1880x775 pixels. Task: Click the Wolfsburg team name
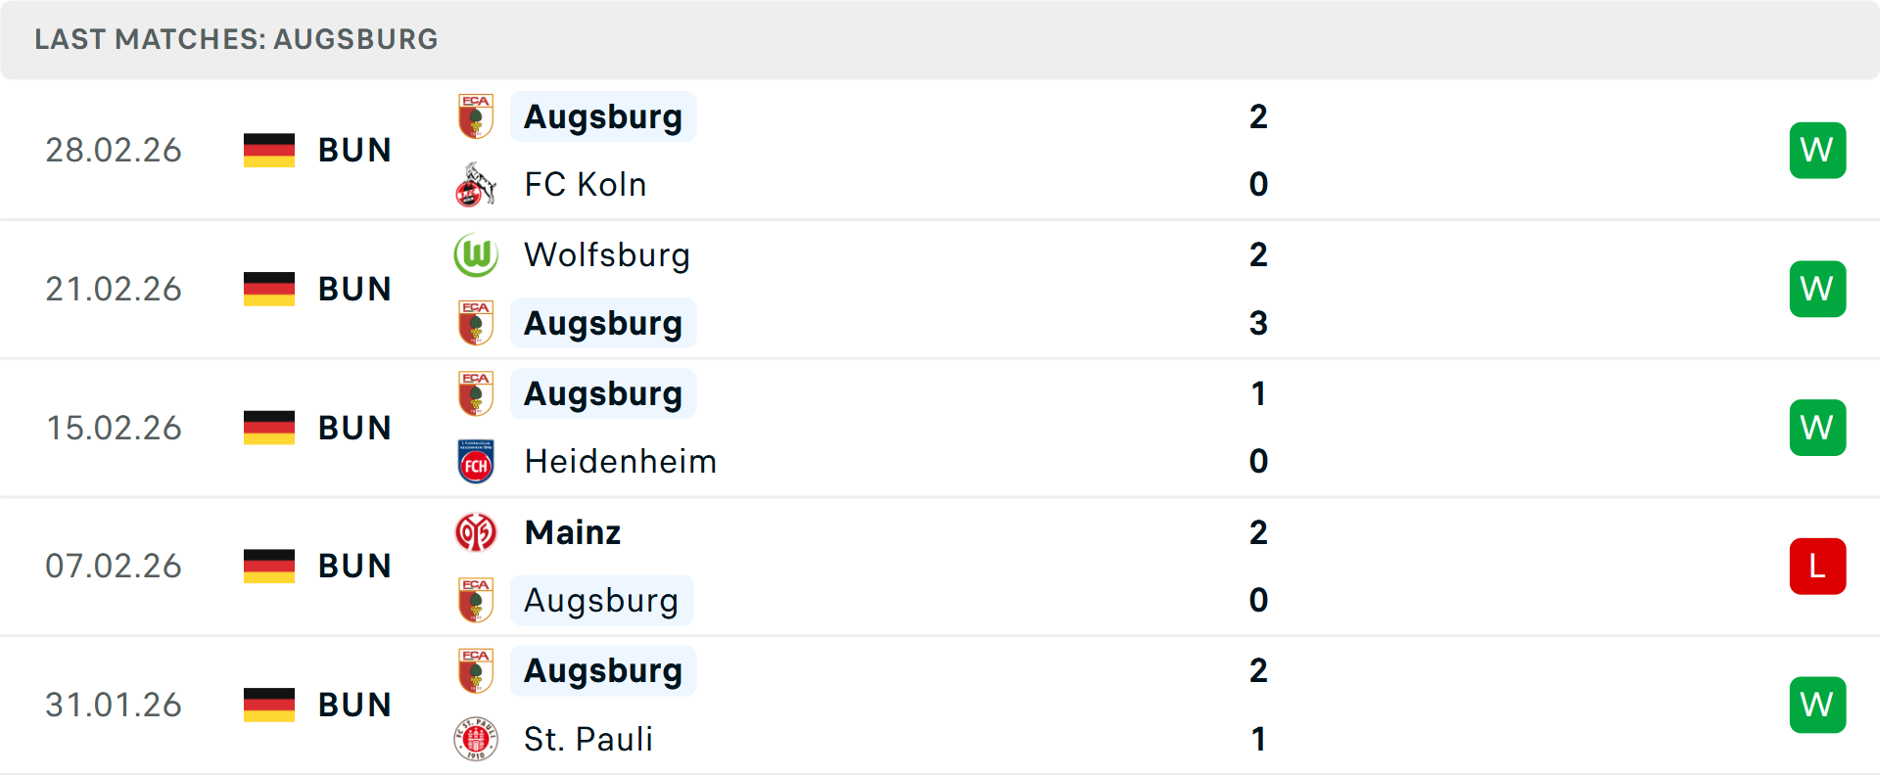coord(607,254)
